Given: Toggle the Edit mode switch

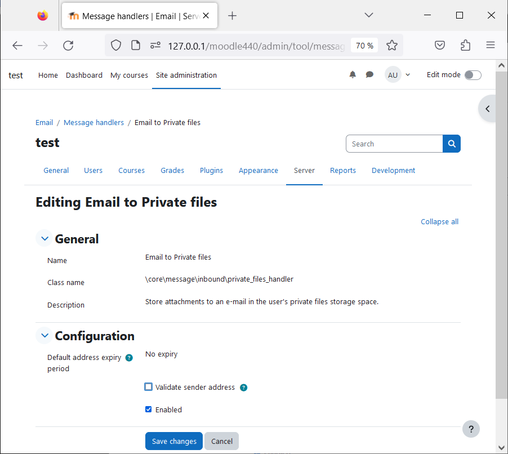Looking at the screenshot, I should 473,75.
